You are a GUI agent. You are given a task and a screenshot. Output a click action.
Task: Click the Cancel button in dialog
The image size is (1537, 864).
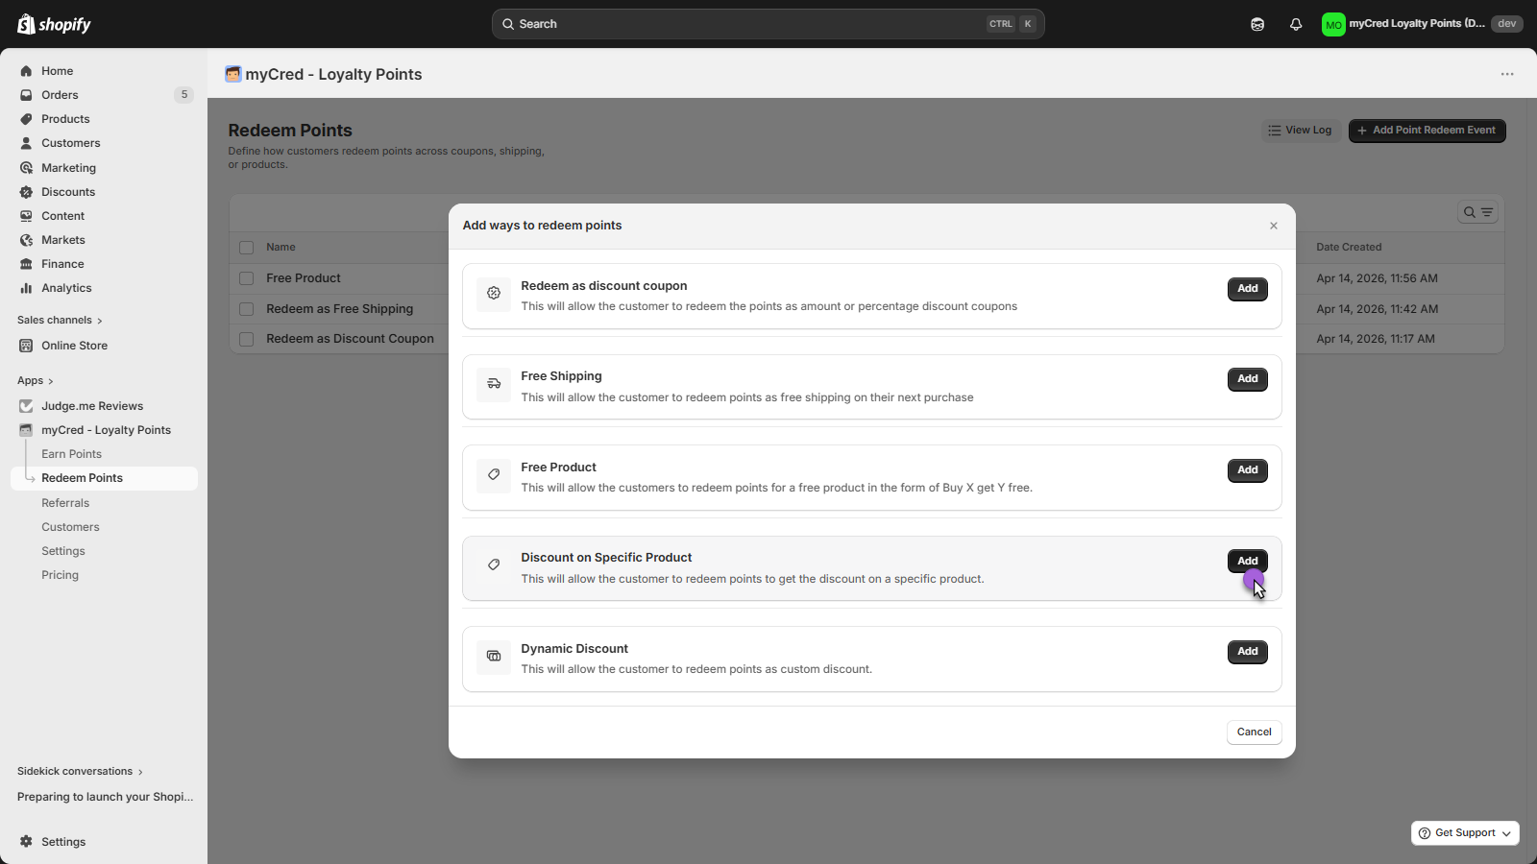point(1254,732)
